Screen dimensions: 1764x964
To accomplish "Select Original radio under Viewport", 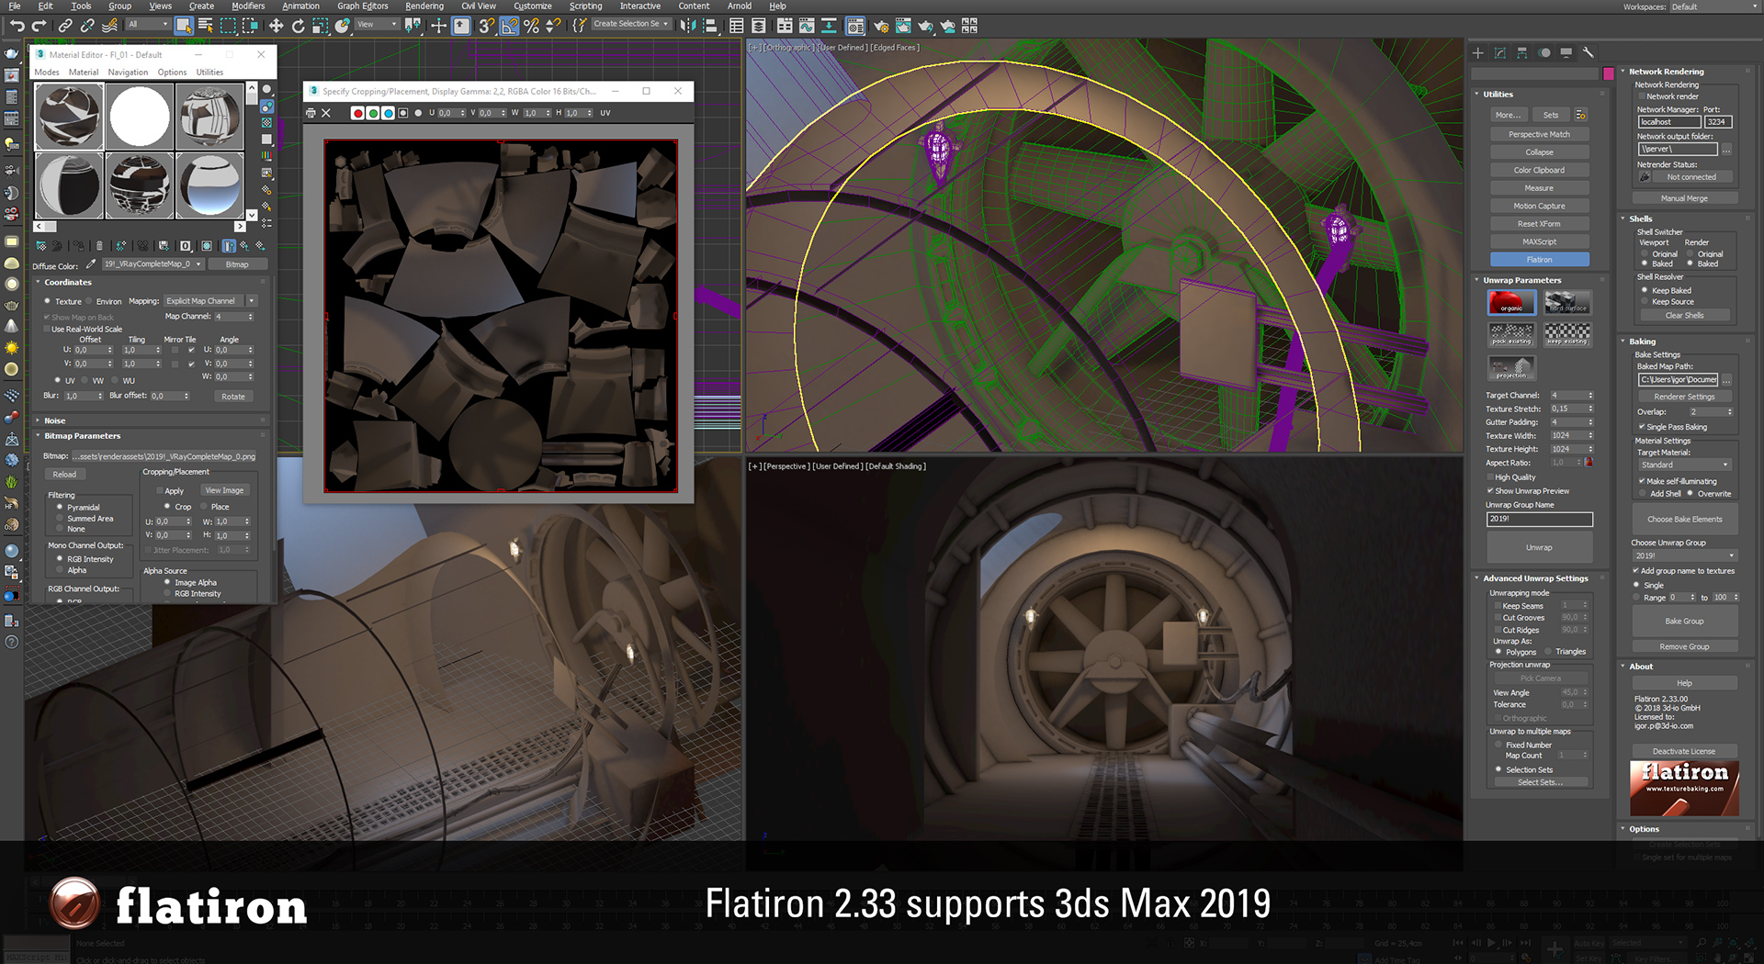I will point(1645,254).
